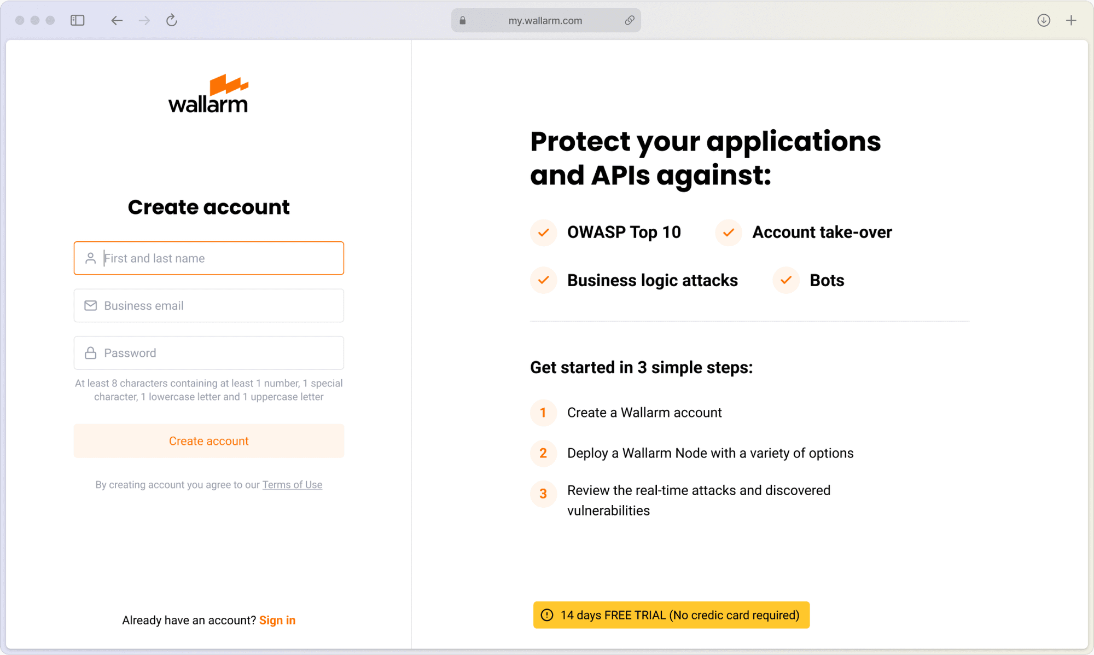Click the Sign in link

point(277,620)
